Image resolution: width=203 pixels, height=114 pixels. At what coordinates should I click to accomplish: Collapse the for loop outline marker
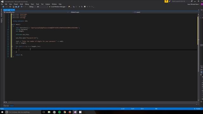click(x=12, y=47)
